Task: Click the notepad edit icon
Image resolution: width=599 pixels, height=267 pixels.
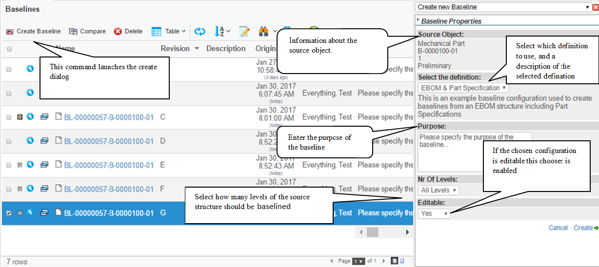Action: [244, 31]
